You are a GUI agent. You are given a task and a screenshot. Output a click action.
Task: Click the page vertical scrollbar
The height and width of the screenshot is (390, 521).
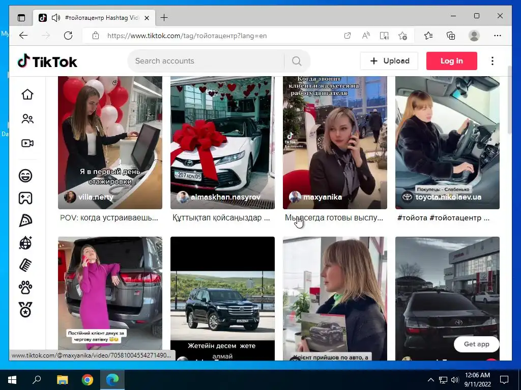pos(509,100)
